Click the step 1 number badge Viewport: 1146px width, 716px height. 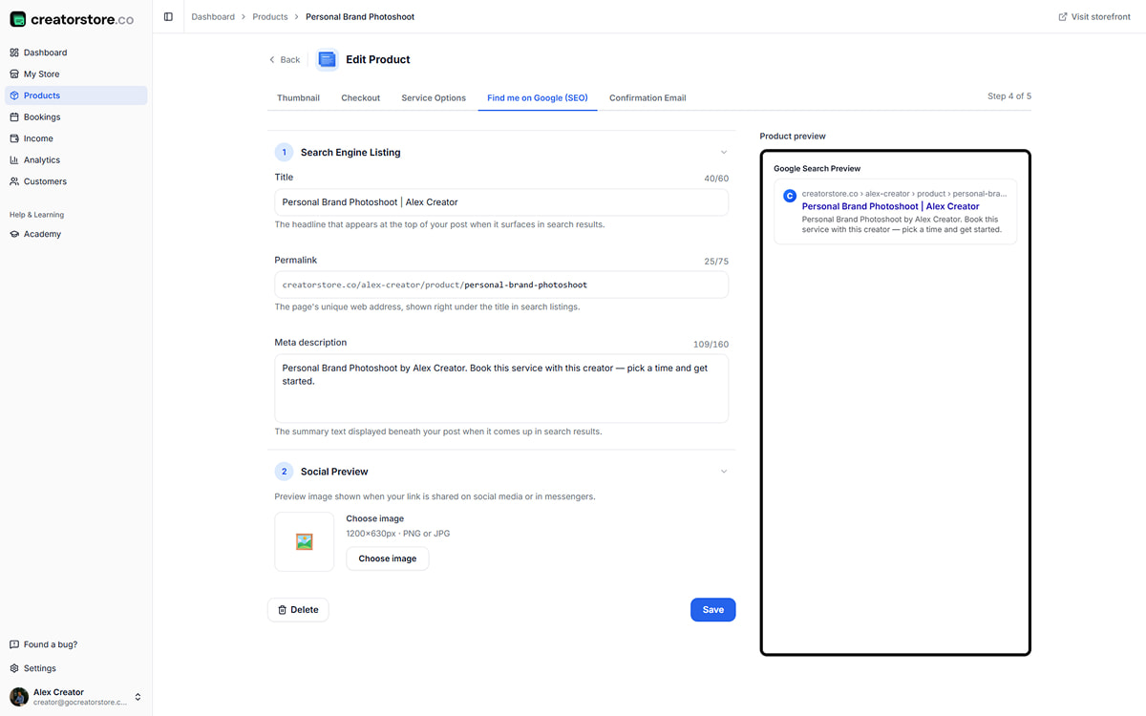[x=284, y=152]
